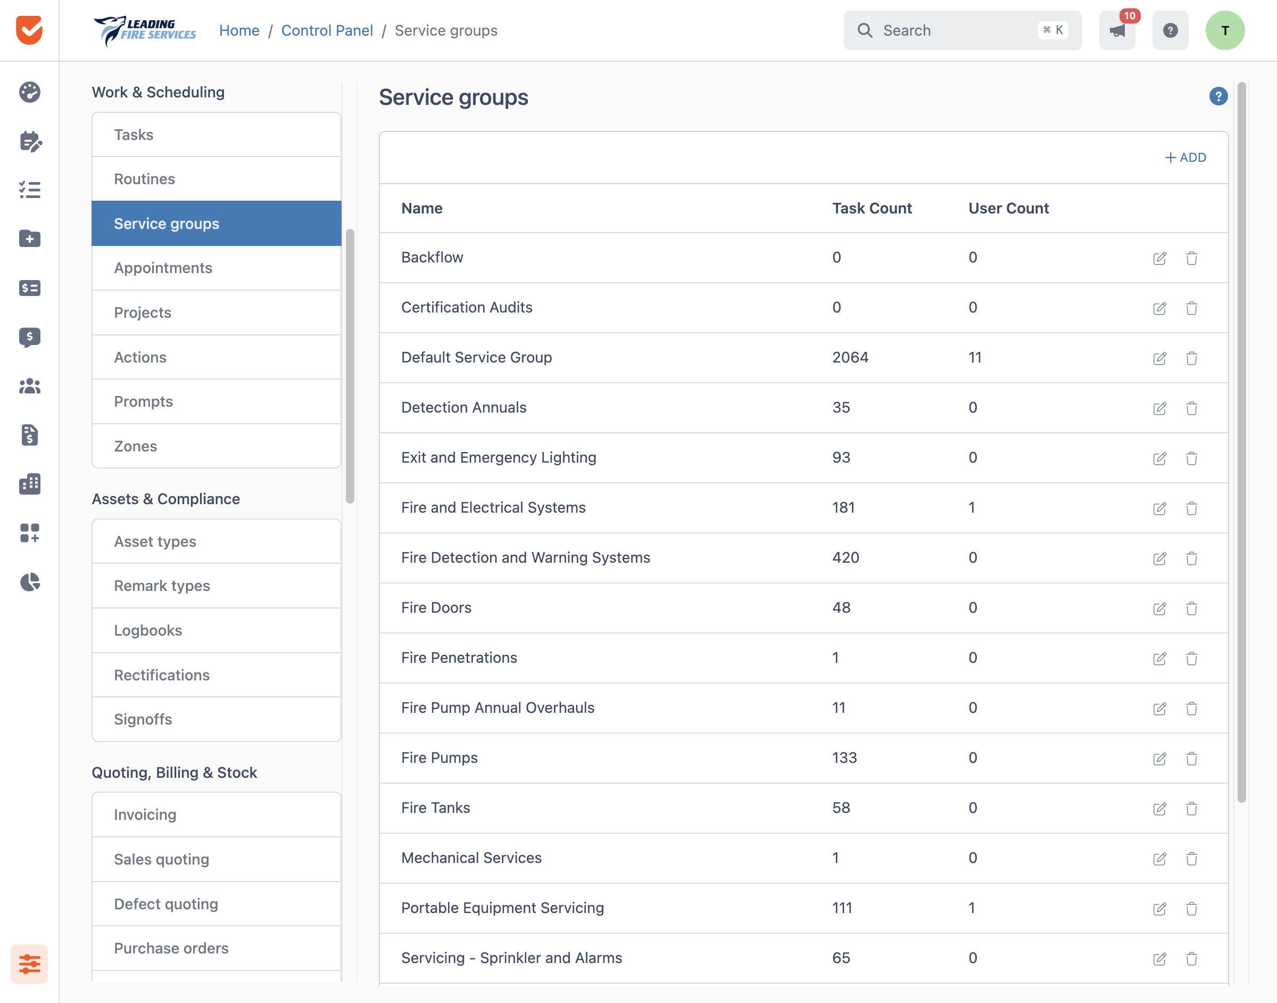Select Asset types under Assets & Compliance
The width and height of the screenshot is (1277, 1003).
(217, 541)
